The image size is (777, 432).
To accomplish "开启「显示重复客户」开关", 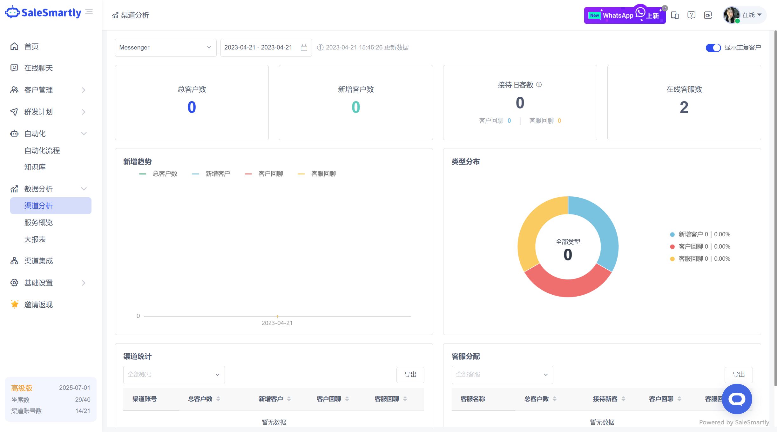I will [714, 48].
